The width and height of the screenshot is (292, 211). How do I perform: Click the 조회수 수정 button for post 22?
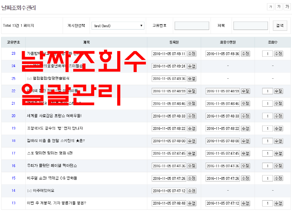[278, 91]
